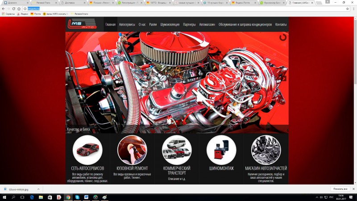Click the browser home icon
This screenshot has height=201, width=357.
19,8
